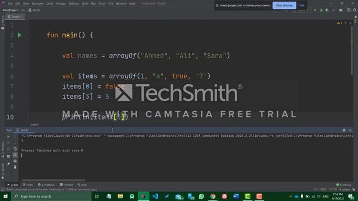Open Project Structure icon in top toolbar
This screenshot has height=201, width=358.
pos(341,10)
